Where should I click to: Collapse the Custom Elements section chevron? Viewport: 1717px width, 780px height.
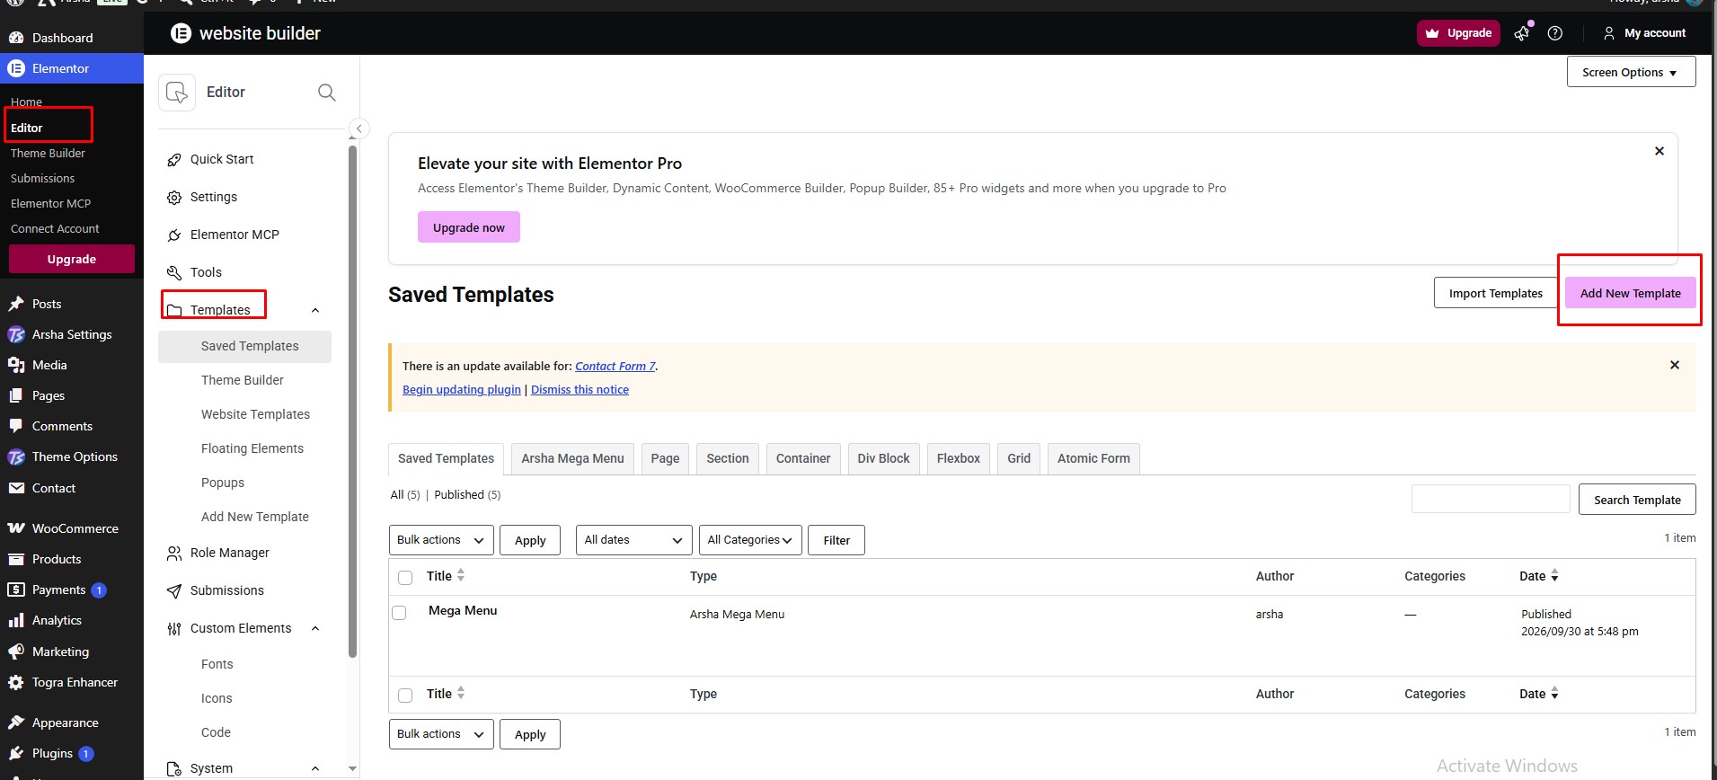pyautogui.click(x=315, y=629)
